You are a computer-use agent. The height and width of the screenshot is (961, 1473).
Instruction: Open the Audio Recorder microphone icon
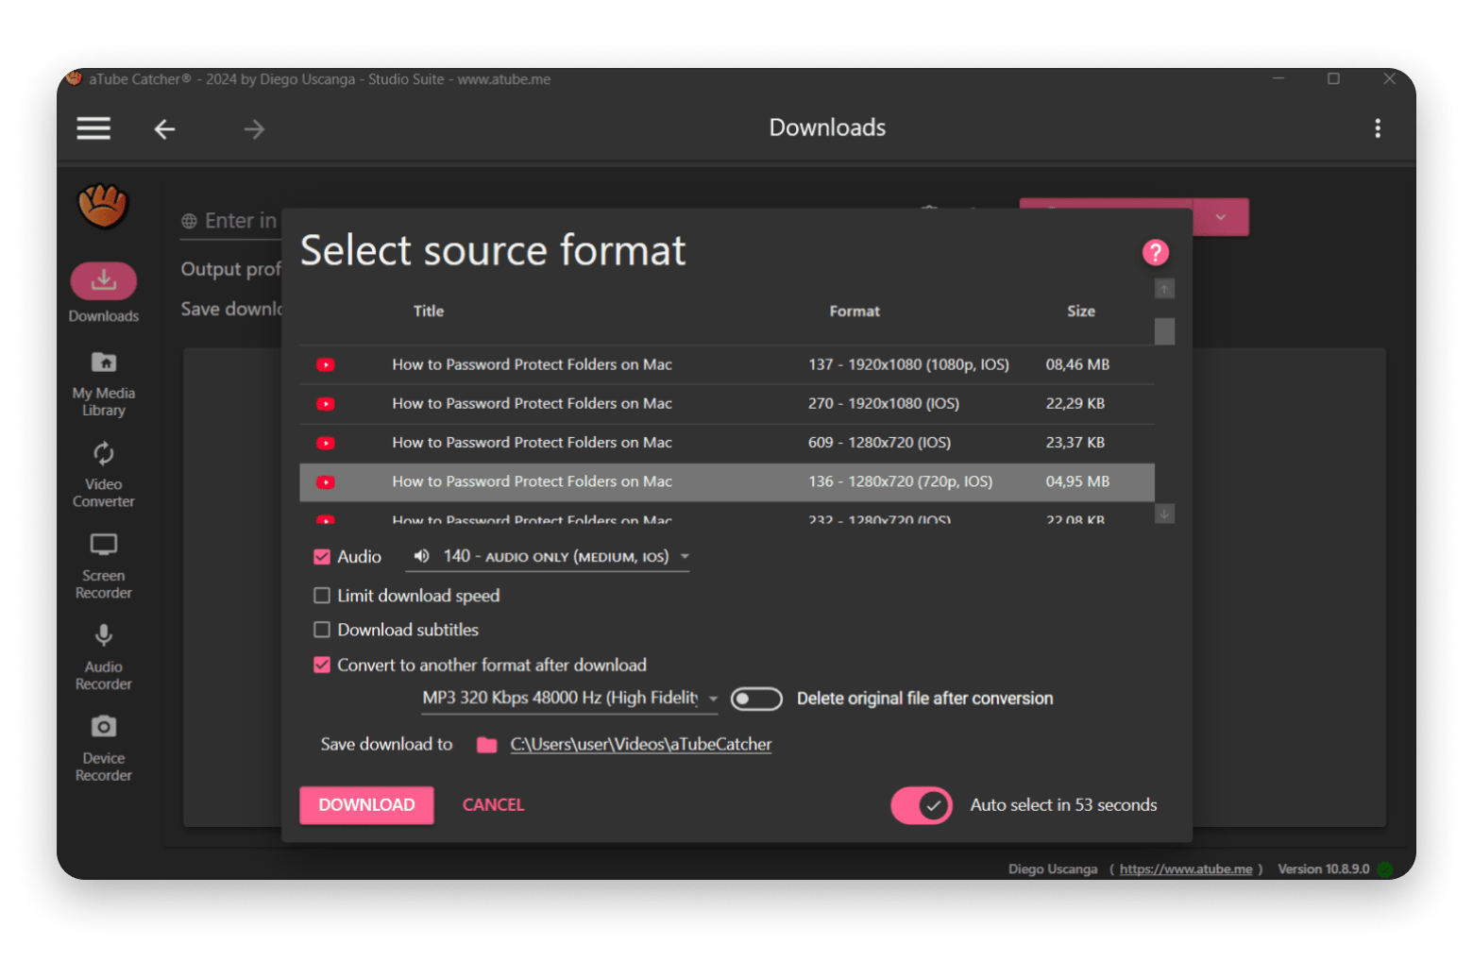104,635
